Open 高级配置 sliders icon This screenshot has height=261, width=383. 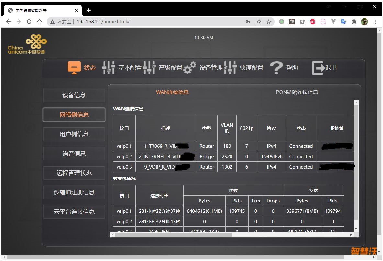tap(149, 68)
